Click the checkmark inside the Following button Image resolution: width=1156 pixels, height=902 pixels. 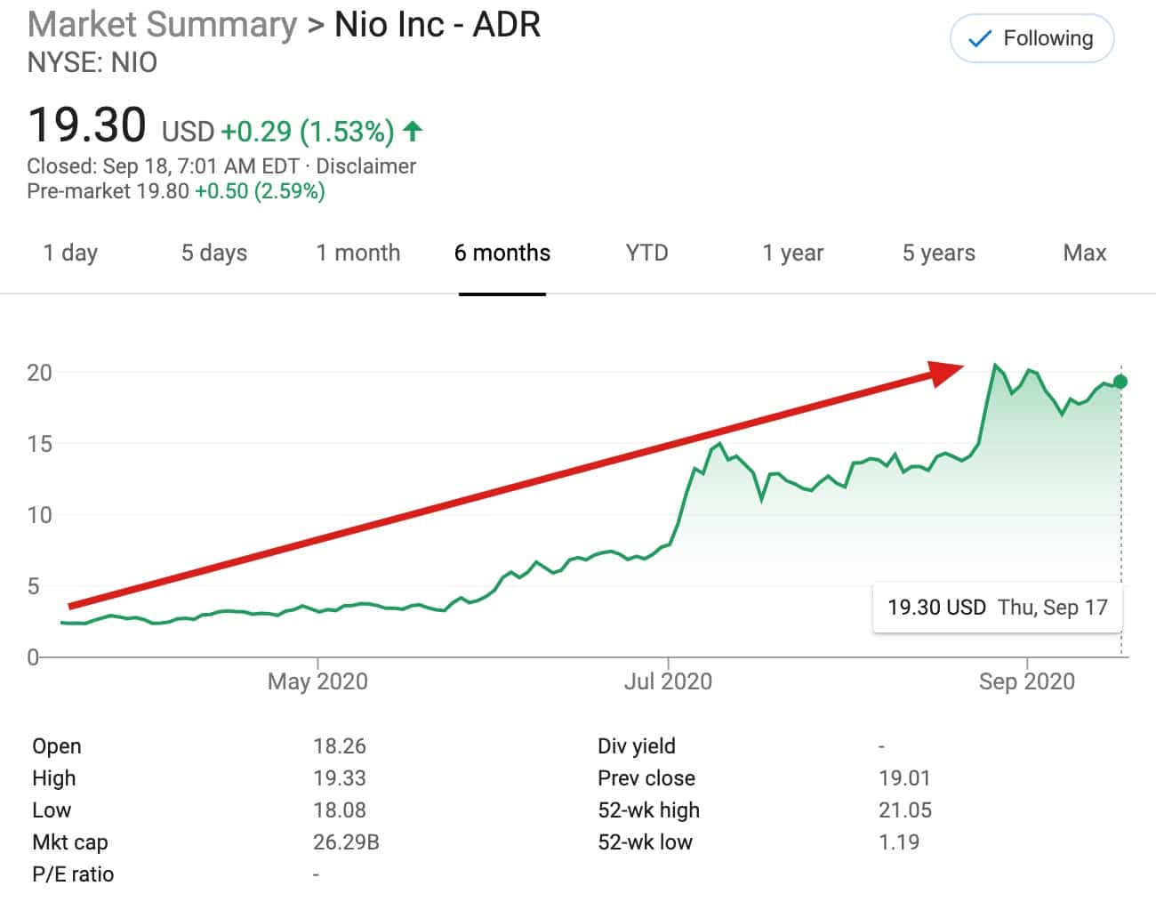979,38
